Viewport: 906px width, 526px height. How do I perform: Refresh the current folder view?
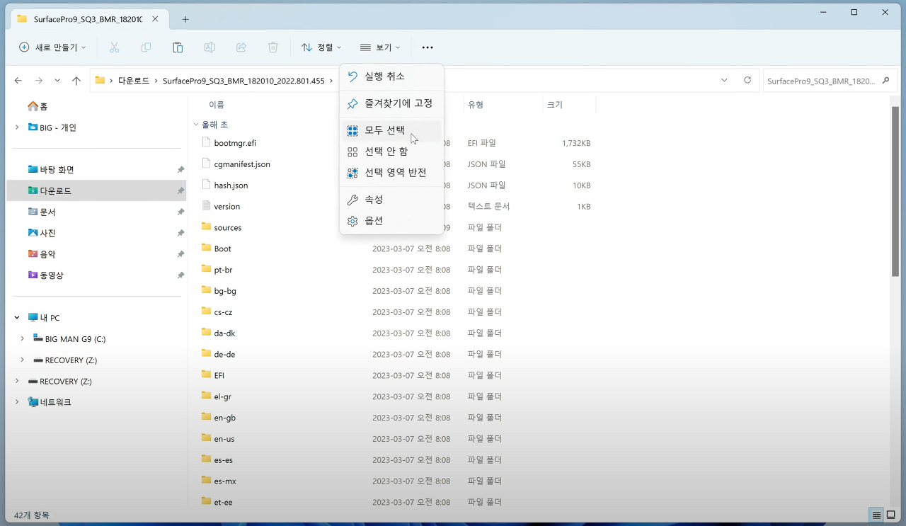[747, 80]
